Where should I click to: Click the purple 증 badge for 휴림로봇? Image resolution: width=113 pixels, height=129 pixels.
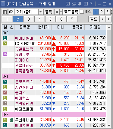click(x=5, y=55)
